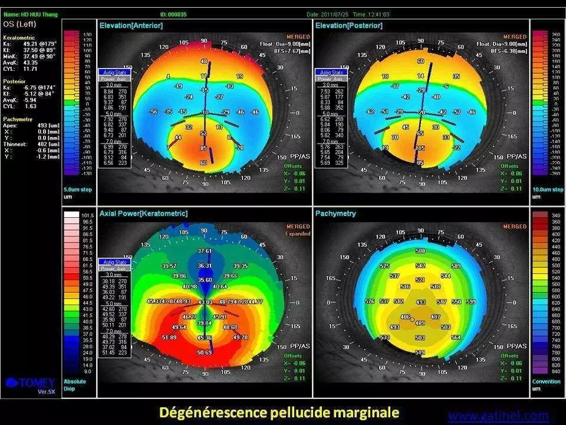This screenshot has height=425, width=566.
Task: Click the Absolute Diop axial power color scale
Action: tap(71, 293)
